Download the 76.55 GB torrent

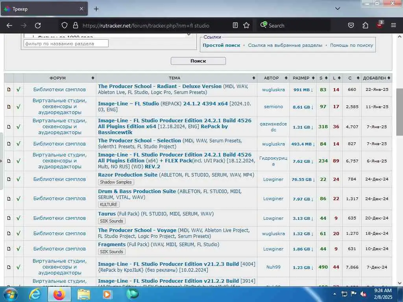(x=303, y=179)
